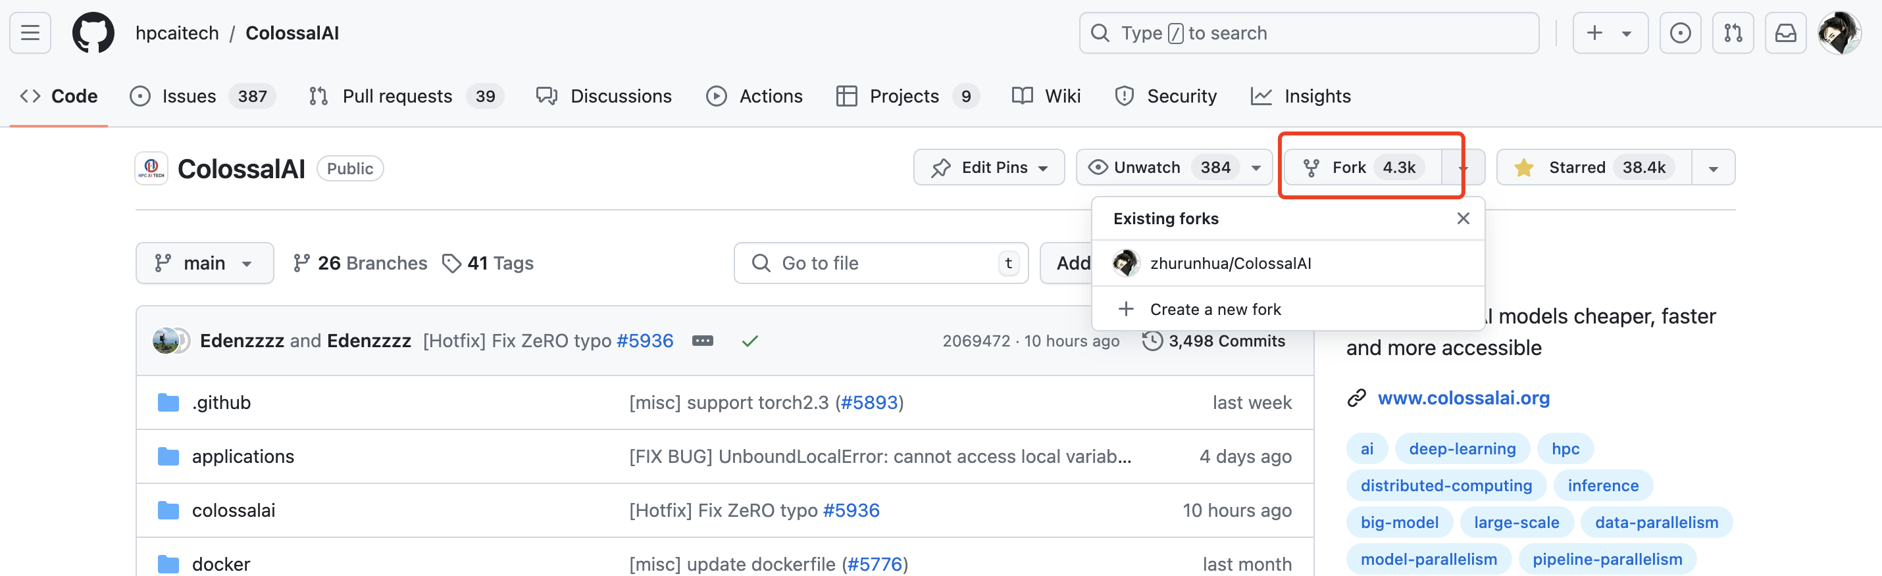Open the Security tab

click(x=1166, y=97)
